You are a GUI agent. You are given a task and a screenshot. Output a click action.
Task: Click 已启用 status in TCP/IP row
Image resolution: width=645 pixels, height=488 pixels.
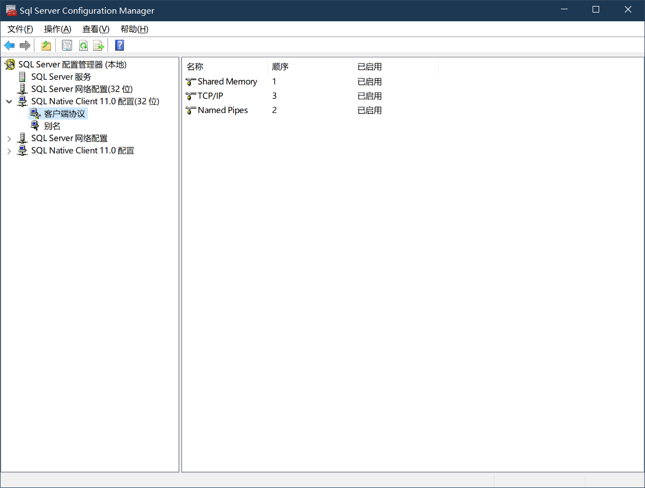[x=369, y=96]
